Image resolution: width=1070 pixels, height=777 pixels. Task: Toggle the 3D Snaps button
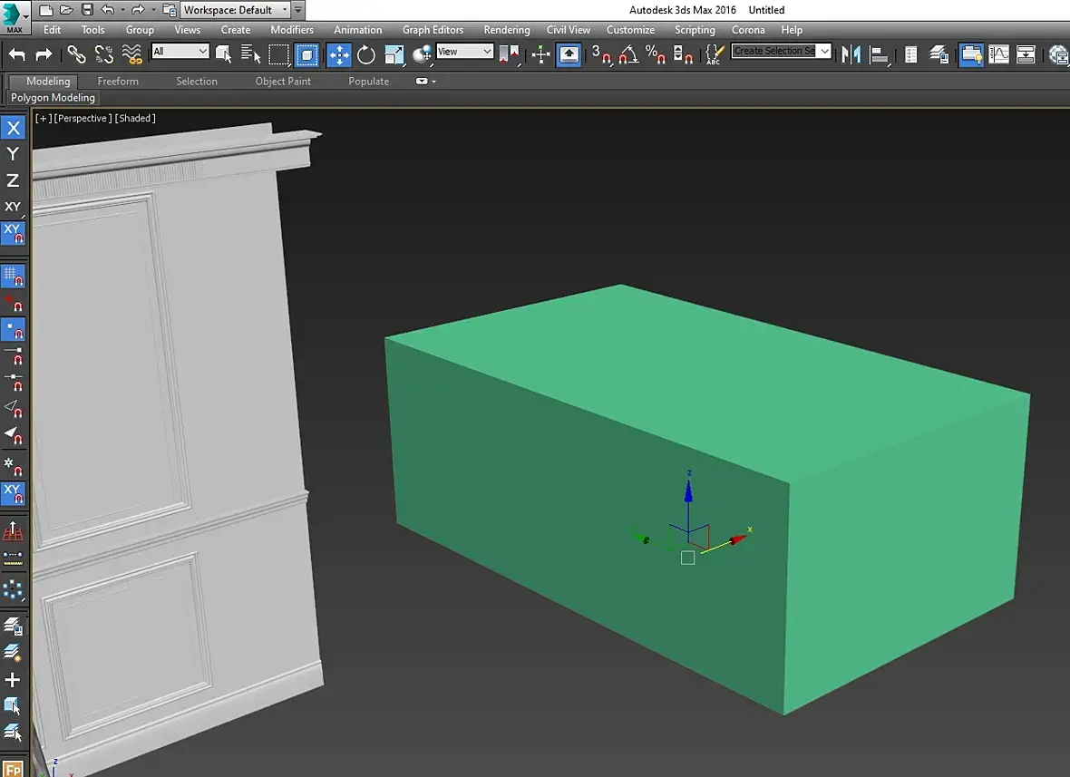tap(601, 54)
